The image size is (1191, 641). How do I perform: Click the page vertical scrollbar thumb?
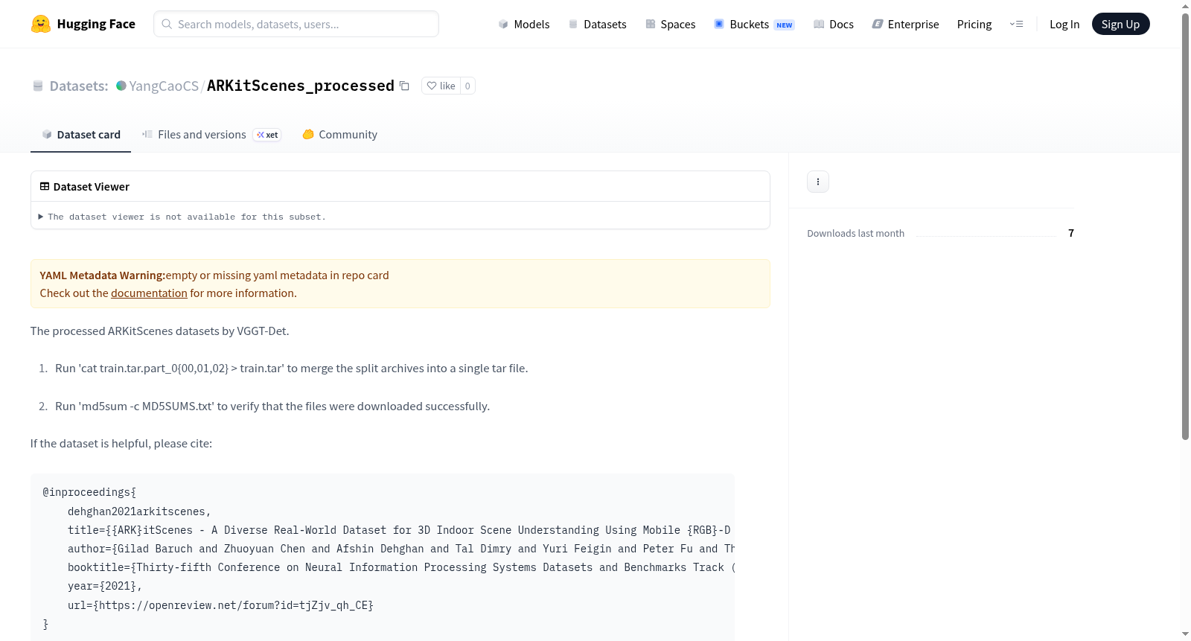click(1186, 226)
